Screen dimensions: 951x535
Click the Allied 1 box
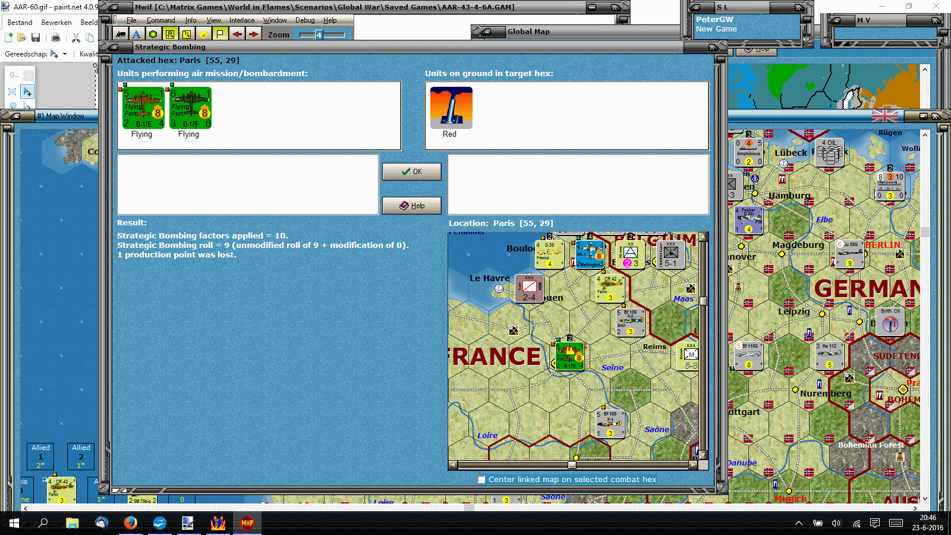40,457
